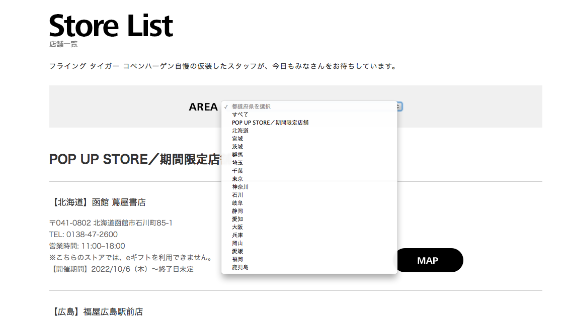Choose 石川 in the dropdown list
Image resolution: width=566 pixels, height=325 pixels.
click(x=309, y=195)
